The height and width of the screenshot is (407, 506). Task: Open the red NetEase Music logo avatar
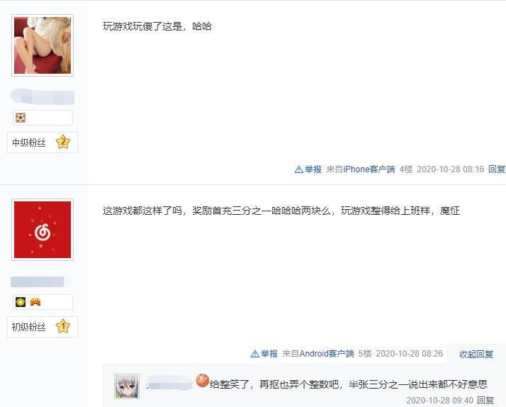coord(43,230)
